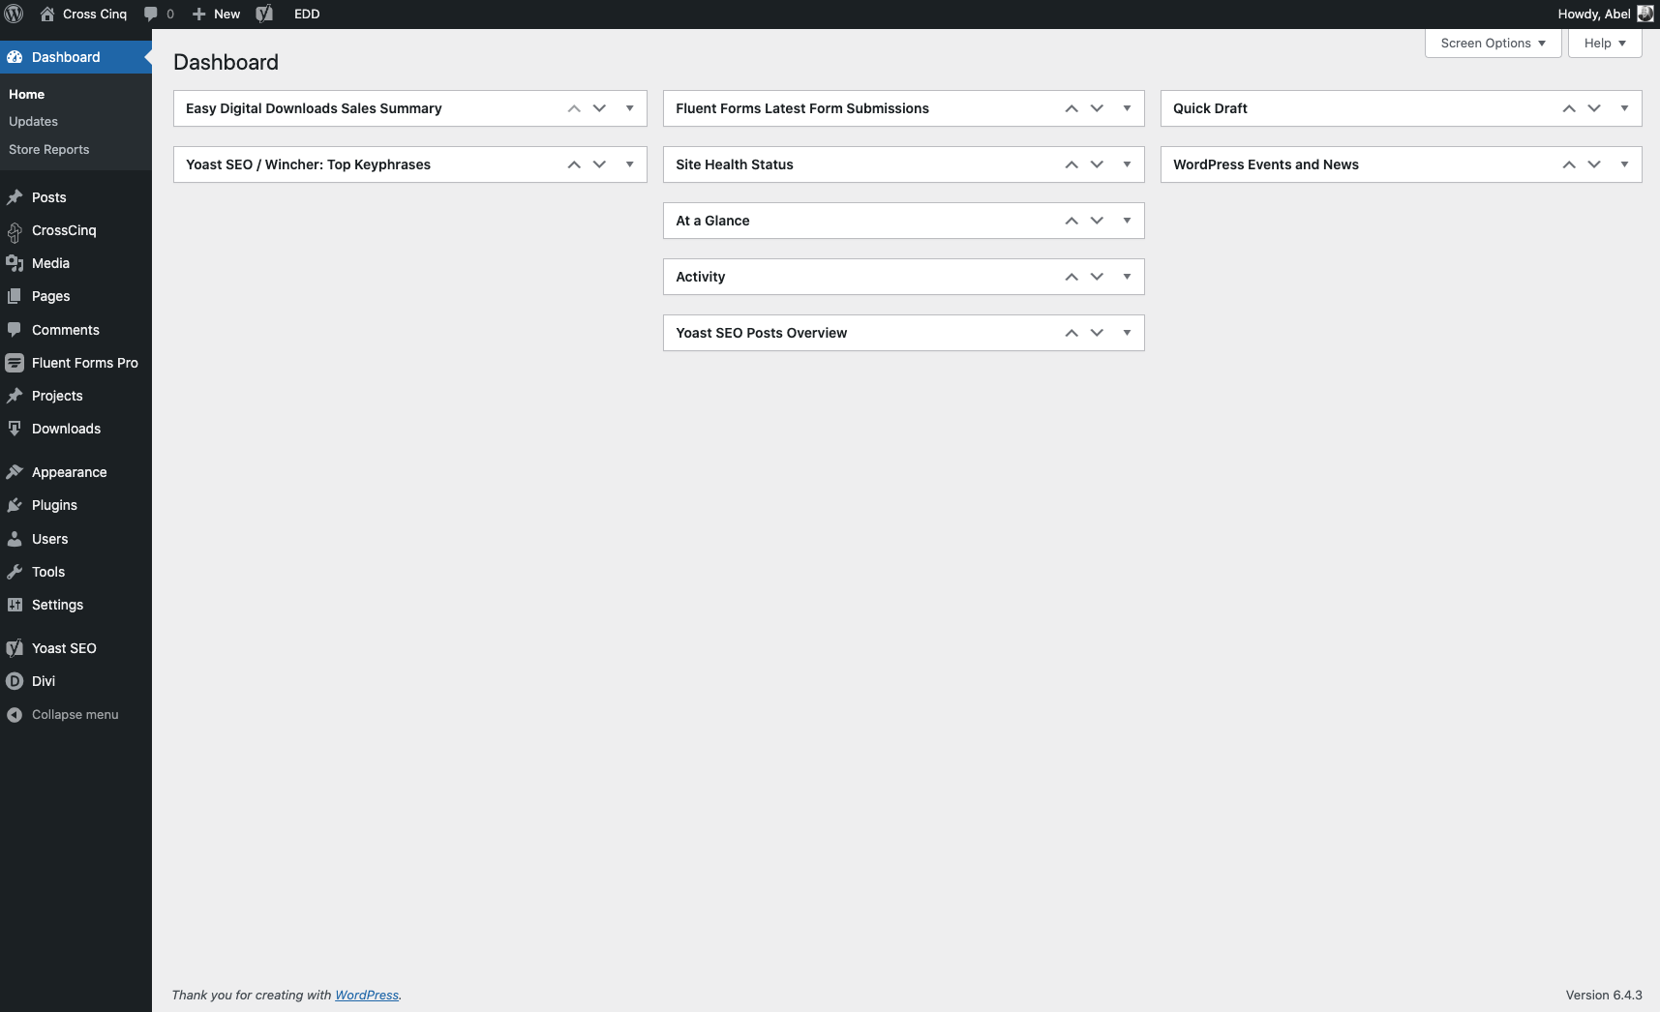Click the home icon beside Cross Cinq
The width and height of the screenshot is (1660, 1012).
46,14
